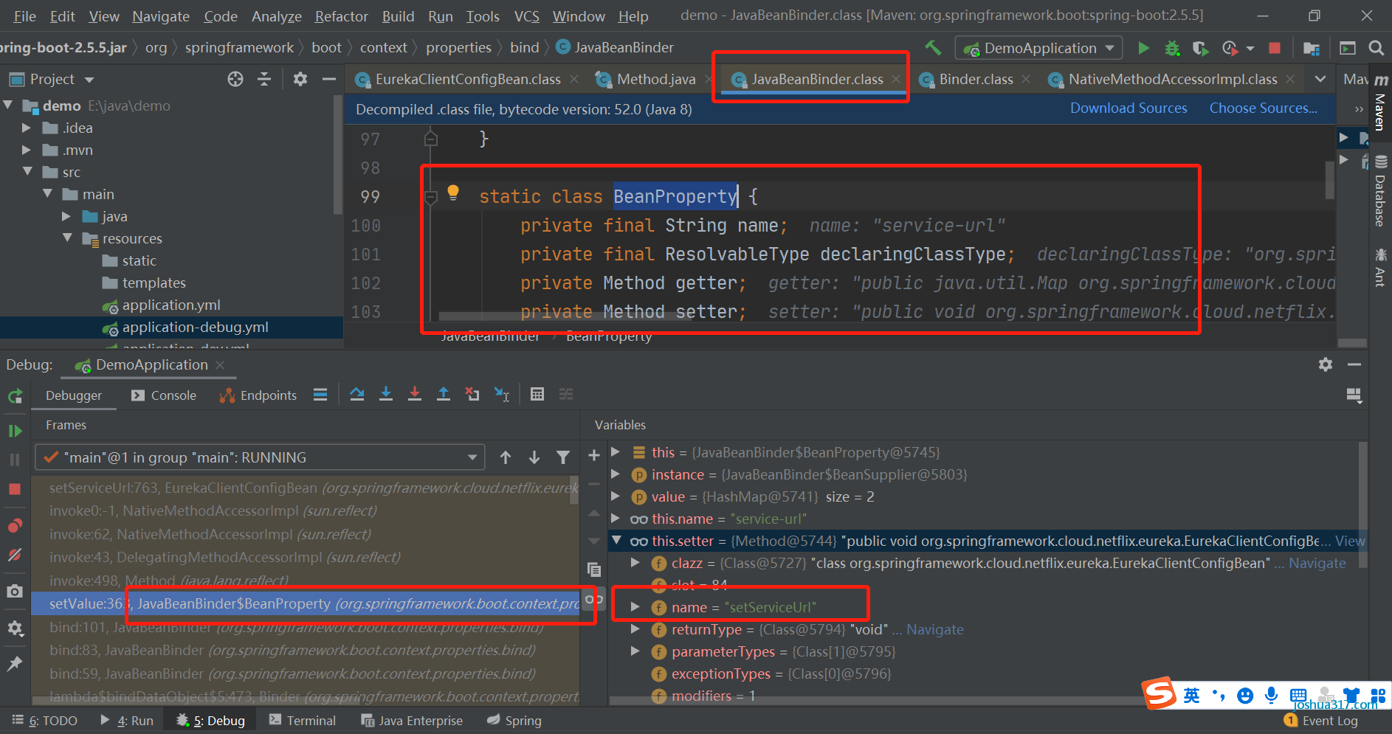Collapse the demo project root node

(x=8, y=105)
